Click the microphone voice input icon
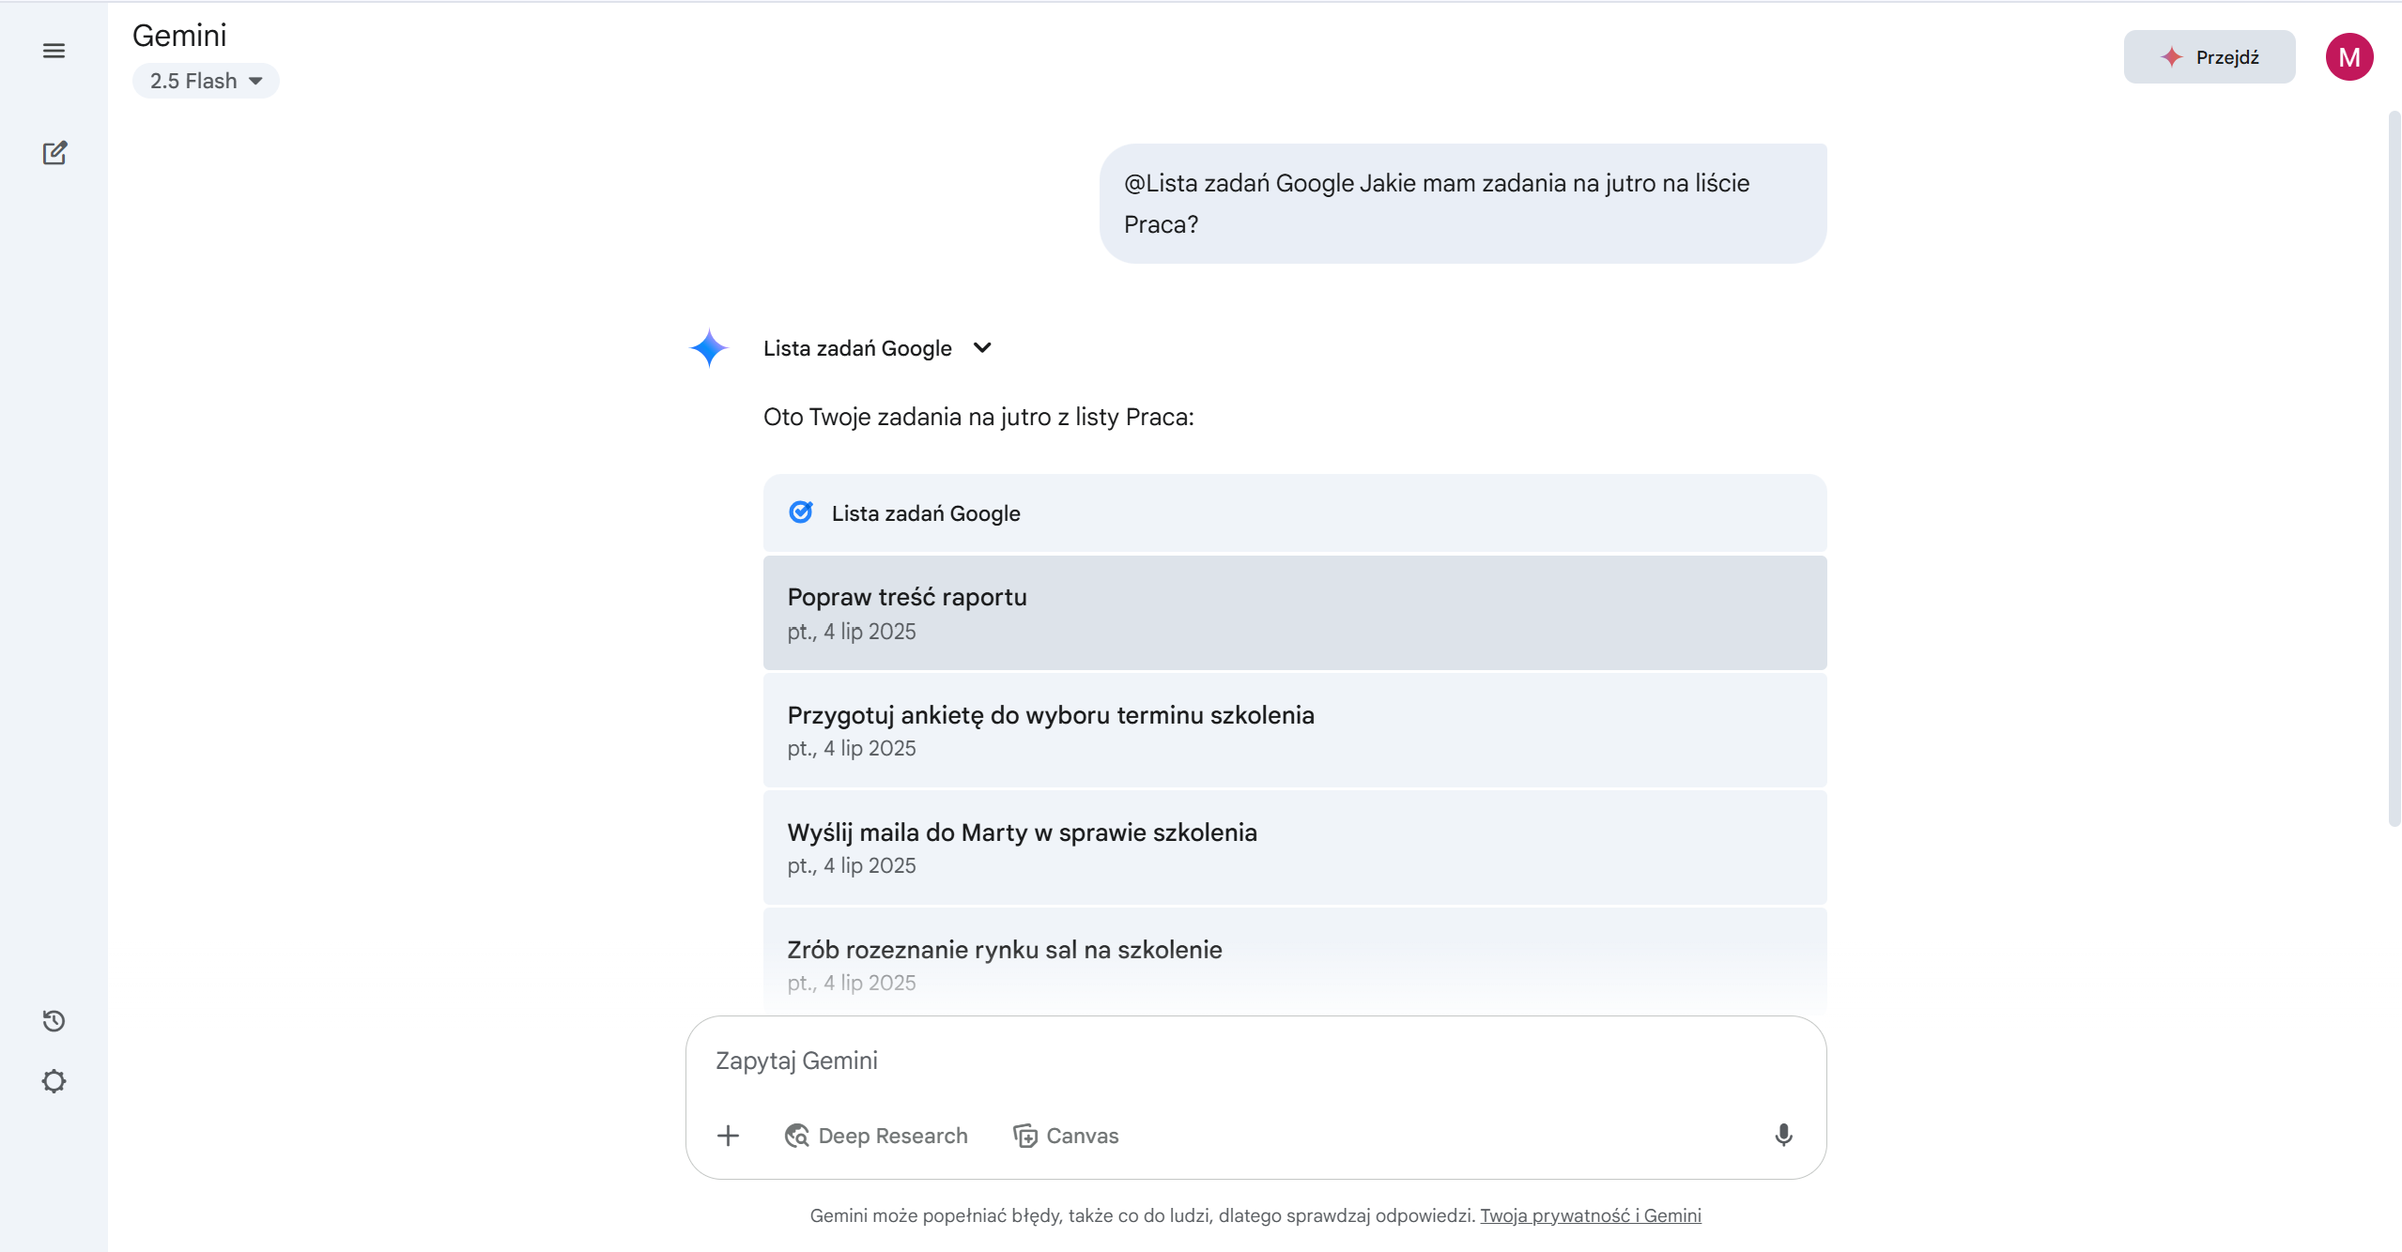 [1783, 1135]
